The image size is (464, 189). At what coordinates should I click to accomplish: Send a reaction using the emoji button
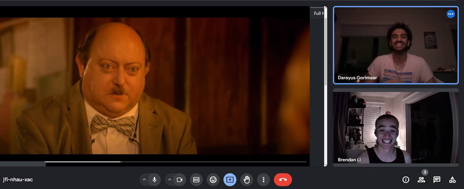tap(213, 180)
